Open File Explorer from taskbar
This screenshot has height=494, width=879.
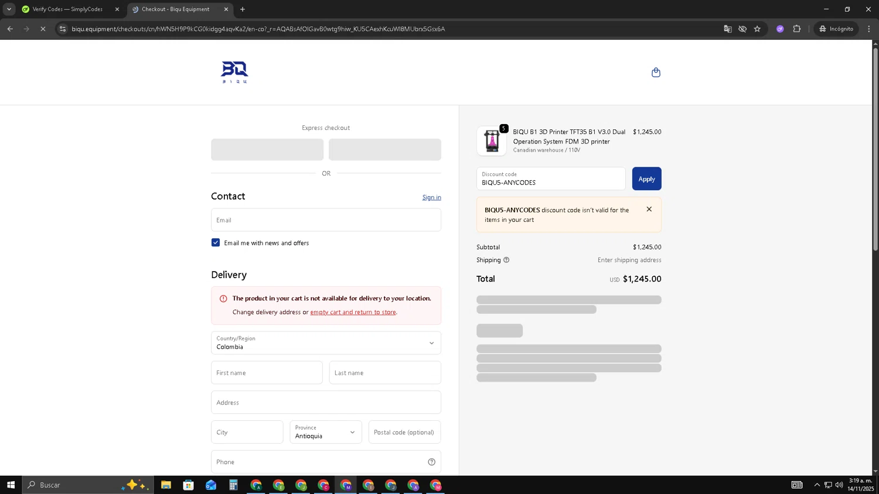click(x=166, y=485)
